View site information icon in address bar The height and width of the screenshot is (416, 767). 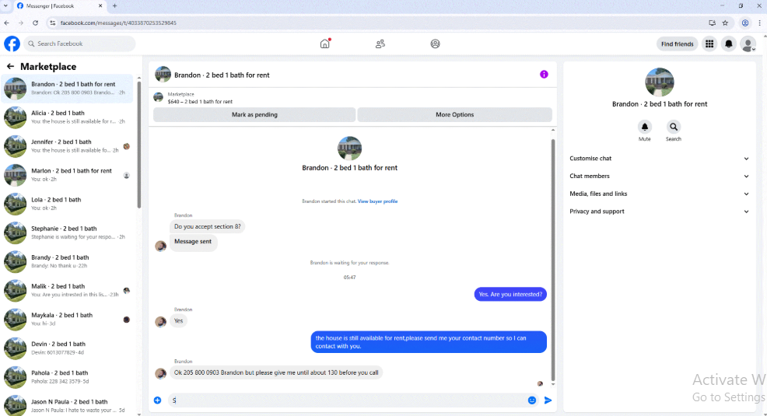52,23
